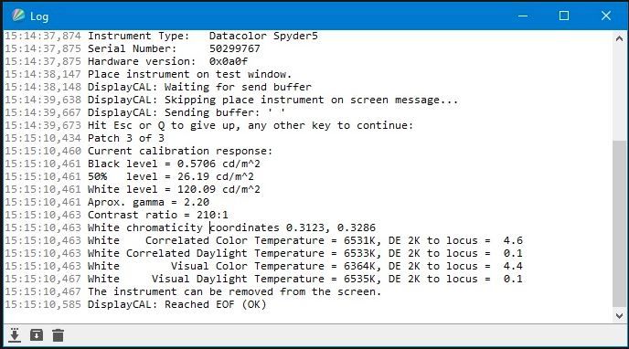Click the Contrast ratio 210:1 line
629x349 pixels.
coord(116,216)
